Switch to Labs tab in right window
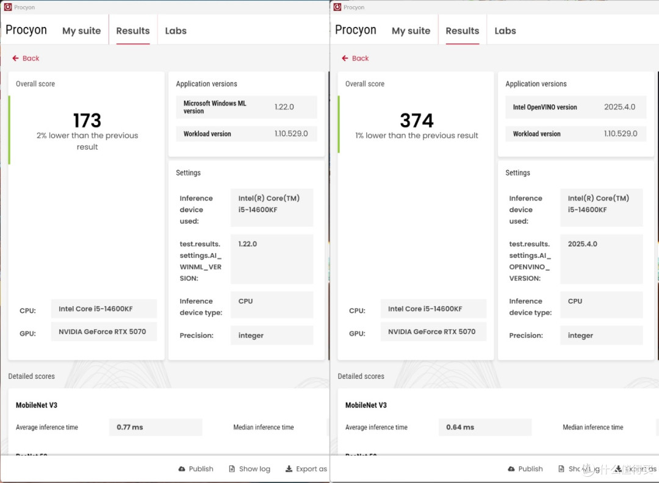Image resolution: width=659 pixels, height=483 pixels. click(505, 30)
